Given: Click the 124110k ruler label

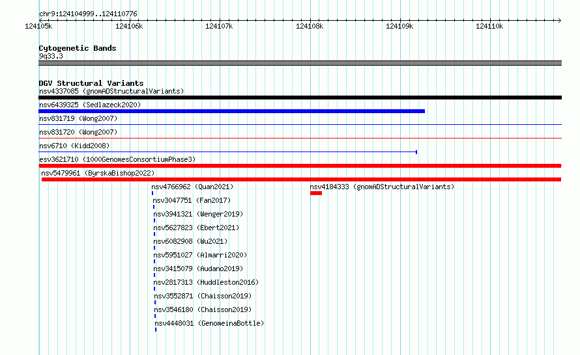Looking at the screenshot, I should [489, 26].
